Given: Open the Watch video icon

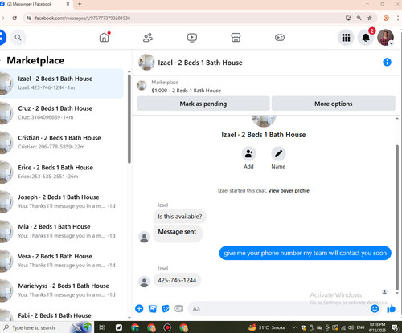Looking at the screenshot, I should (192, 38).
